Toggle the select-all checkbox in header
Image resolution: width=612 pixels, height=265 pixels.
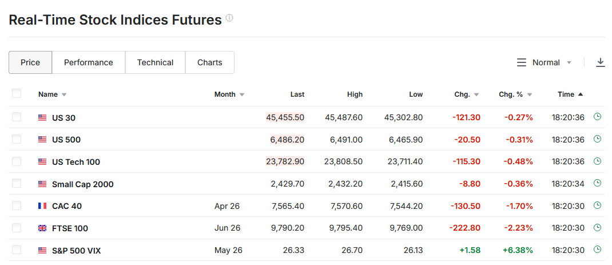(17, 94)
